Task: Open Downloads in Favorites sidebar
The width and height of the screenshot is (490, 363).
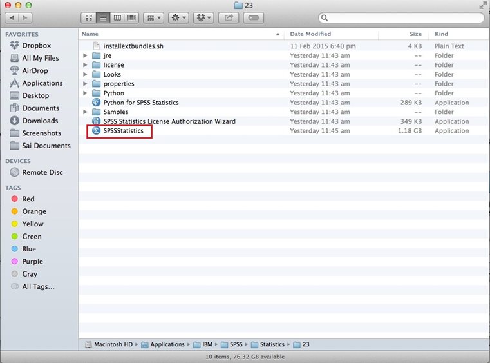Action: 40,121
